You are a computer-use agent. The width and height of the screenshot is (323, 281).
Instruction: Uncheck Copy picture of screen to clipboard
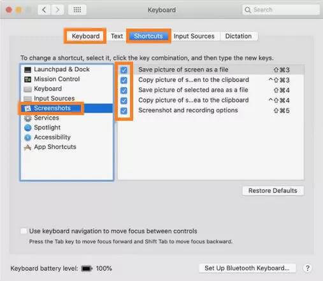124,80
